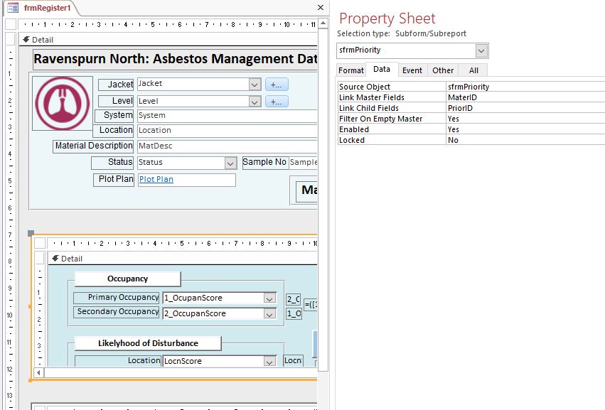Close the frmRegister1 document tab
605x410 pixels.
tap(321, 8)
